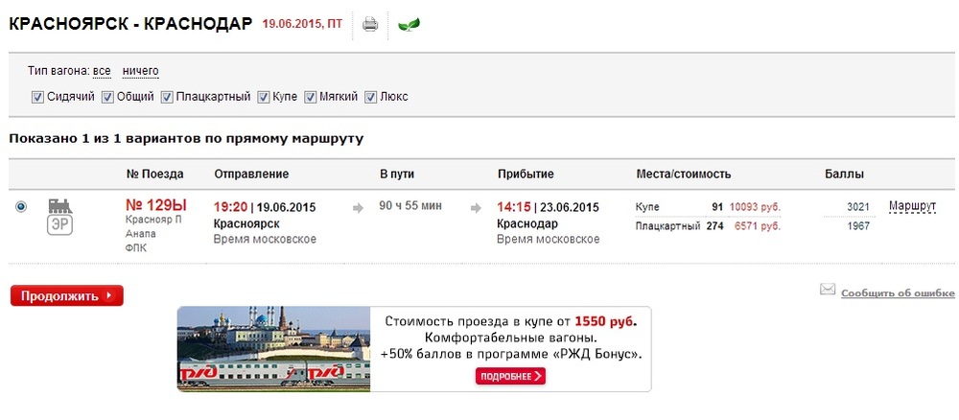Click the arrow icon before arrival info
The width and height of the screenshot is (959, 420).
point(476,208)
